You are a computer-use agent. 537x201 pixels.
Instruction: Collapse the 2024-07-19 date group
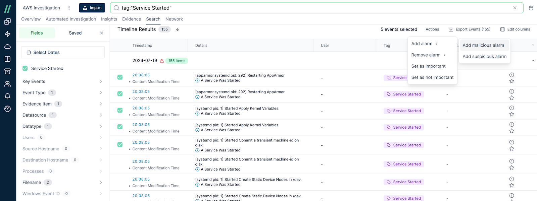533,61
